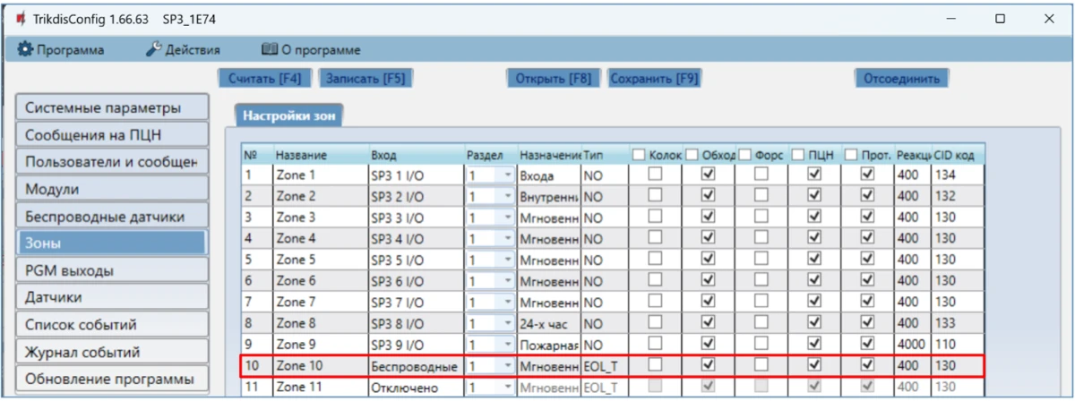The height and width of the screenshot is (401, 1075).
Task: Click the Считать [F4] button
Action: [264, 79]
